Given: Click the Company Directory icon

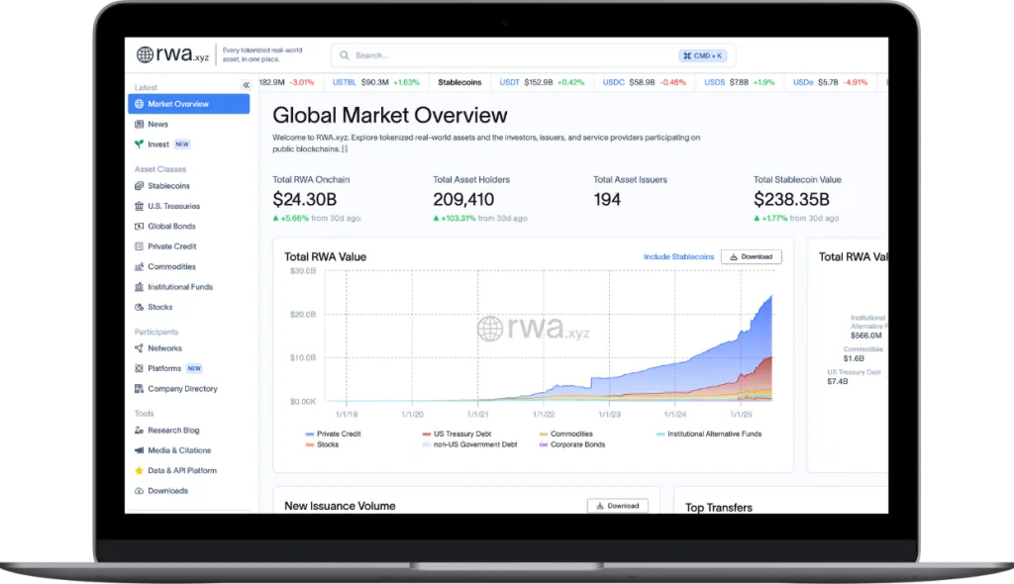Looking at the screenshot, I should (139, 389).
